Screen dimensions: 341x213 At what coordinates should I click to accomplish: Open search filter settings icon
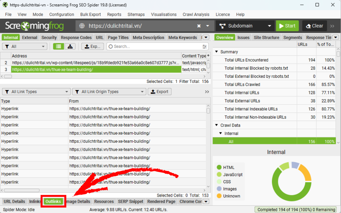point(204,47)
